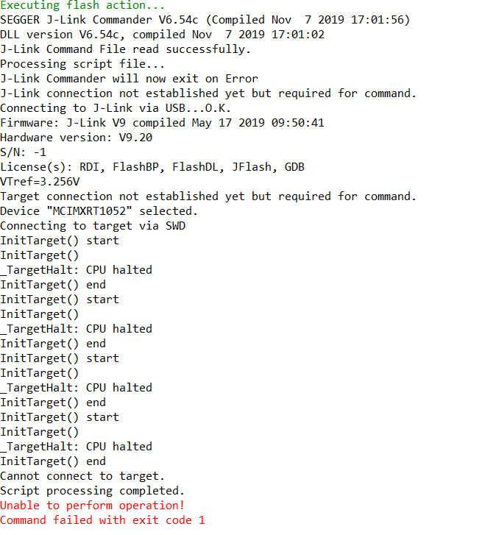Click "J-Link Commander will now exit on Error"
This screenshot has height=535, width=496.
pos(129,79)
